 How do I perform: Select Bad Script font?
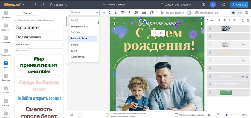point(83,32)
